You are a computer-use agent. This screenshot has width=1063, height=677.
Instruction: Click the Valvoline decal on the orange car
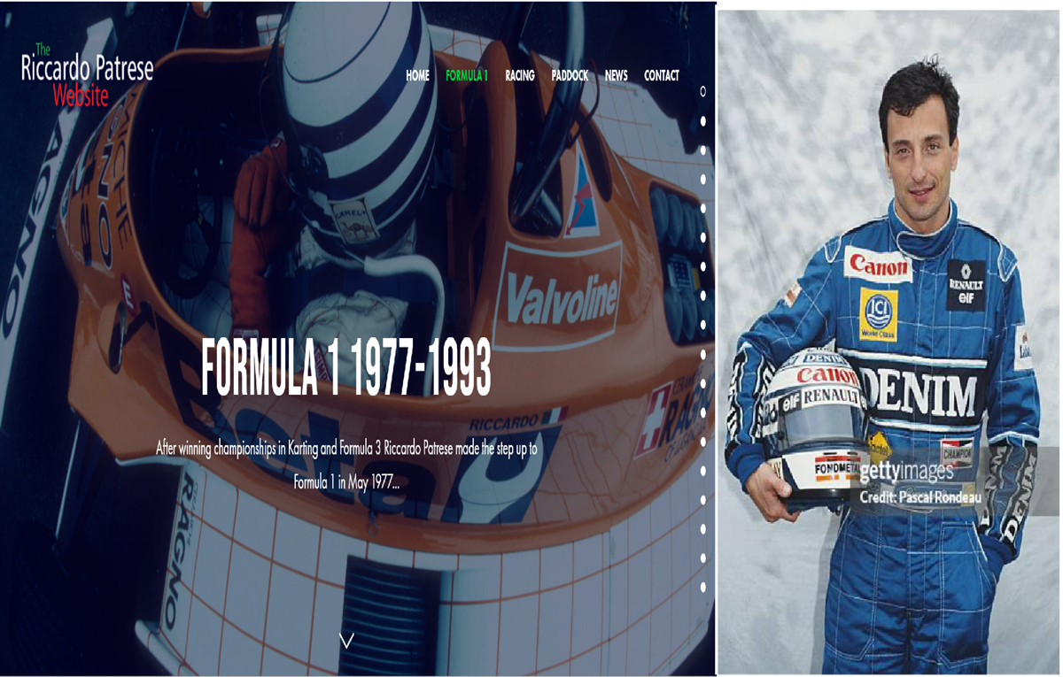click(x=562, y=296)
